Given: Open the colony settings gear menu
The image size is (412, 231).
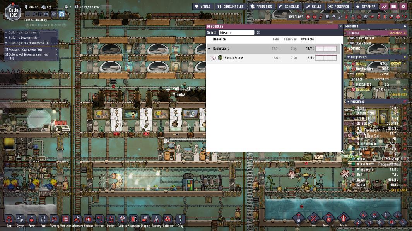Looking at the screenshot, I should pyautogui.click(x=403, y=7).
